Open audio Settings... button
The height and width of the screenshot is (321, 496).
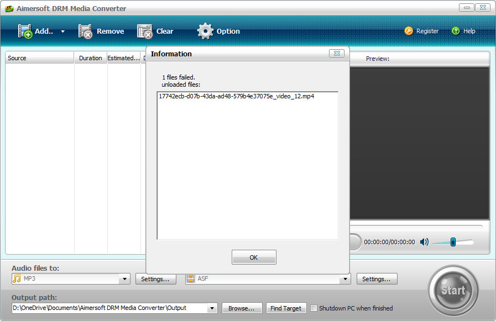pyautogui.click(x=155, y=279)
